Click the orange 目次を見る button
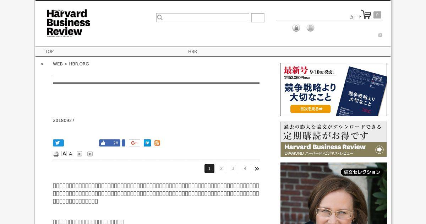This screenshot has height=224, width=426. (310, 109)
